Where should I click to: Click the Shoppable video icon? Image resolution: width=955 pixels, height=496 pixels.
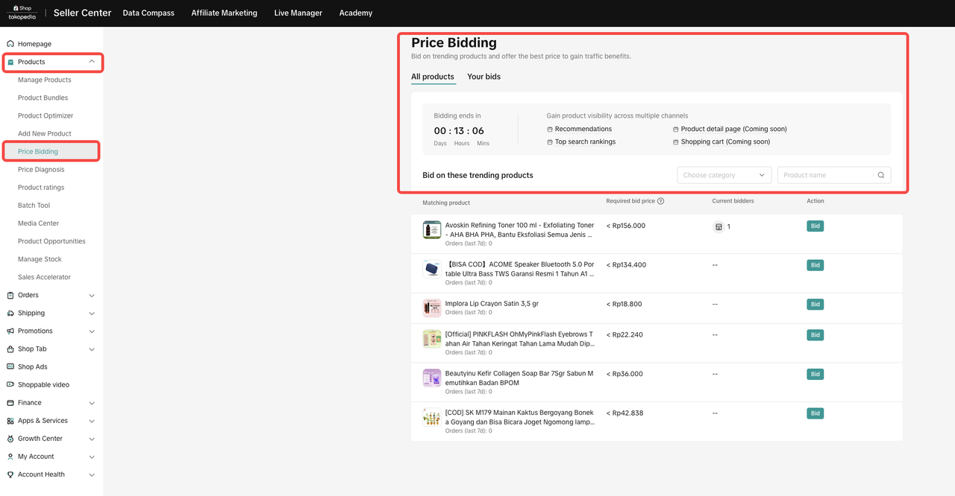tap(10, 385)
